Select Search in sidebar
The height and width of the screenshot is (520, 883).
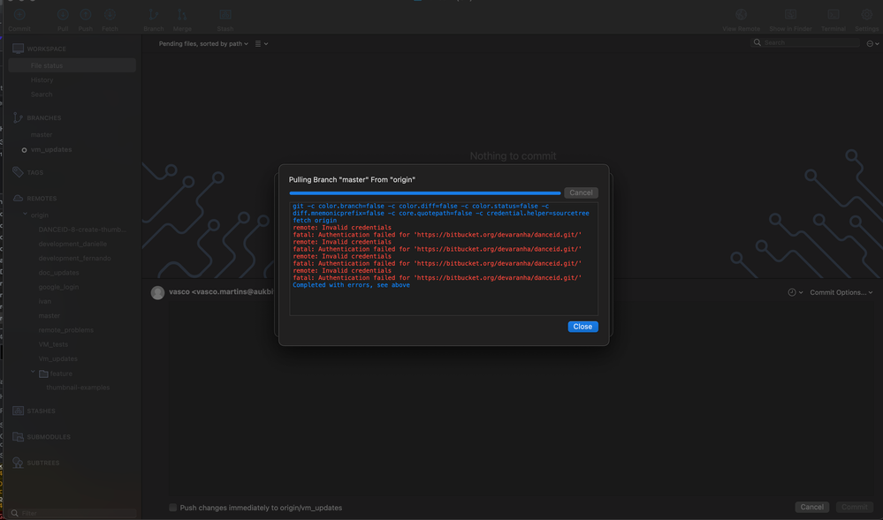tap(42, 94)
